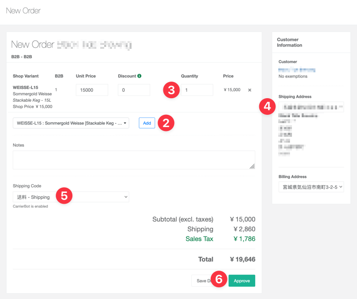The image size is (357, 299).
Task: Click the red number 4 marker
Action: pyautogui.click(x=267, y=107)
